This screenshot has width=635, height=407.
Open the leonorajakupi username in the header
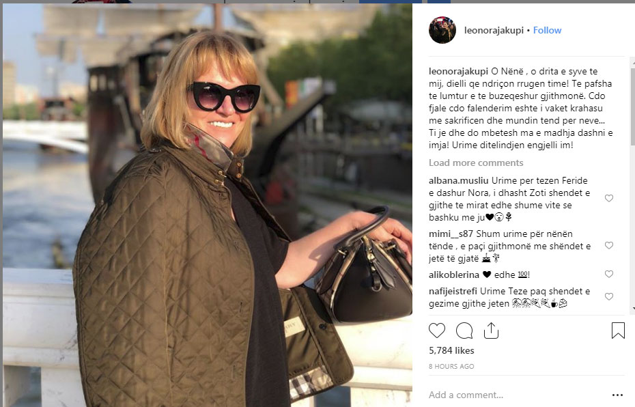coord(494,30)
